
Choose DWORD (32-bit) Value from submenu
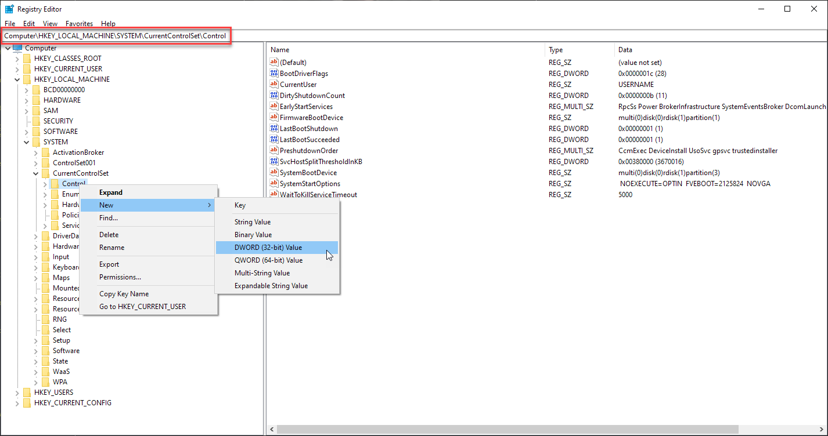(x=276, y=248)
